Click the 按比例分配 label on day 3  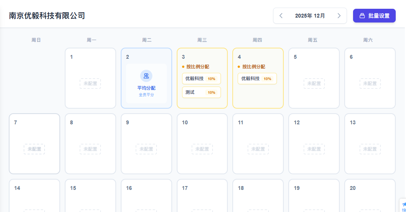198,67
